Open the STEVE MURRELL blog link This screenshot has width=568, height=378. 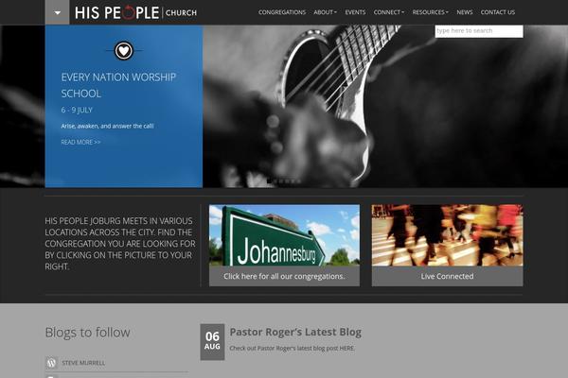(83, 363)
